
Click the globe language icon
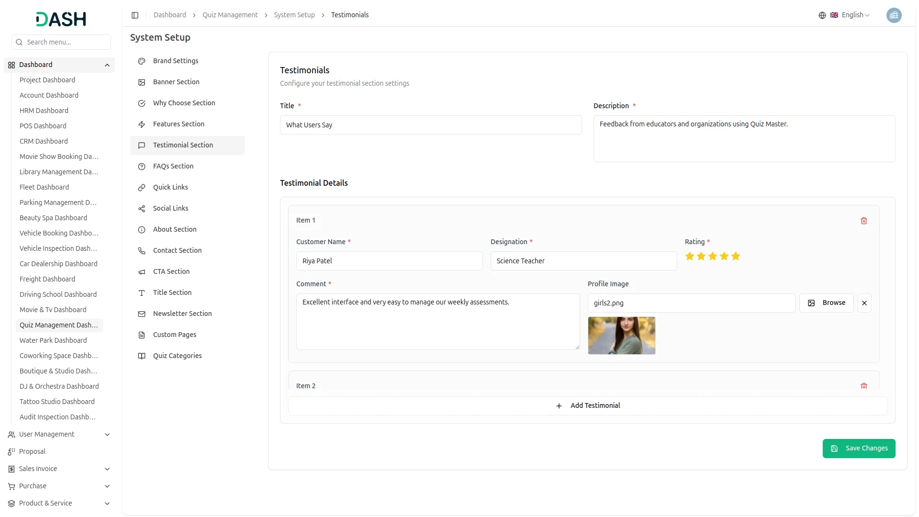coord(822,15)
